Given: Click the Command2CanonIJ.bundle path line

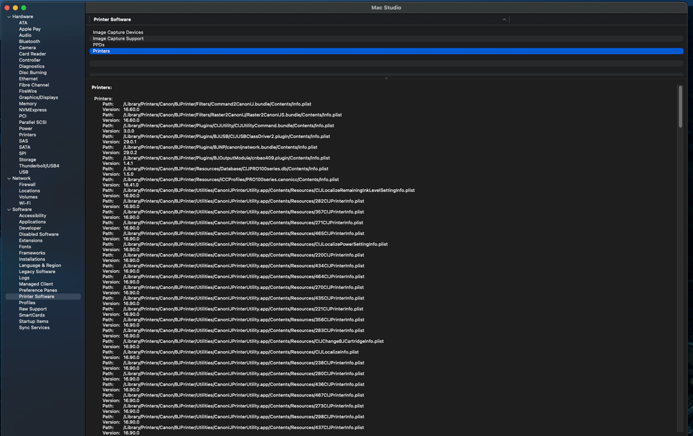Looking at the screenshot, I should point(217,104).
